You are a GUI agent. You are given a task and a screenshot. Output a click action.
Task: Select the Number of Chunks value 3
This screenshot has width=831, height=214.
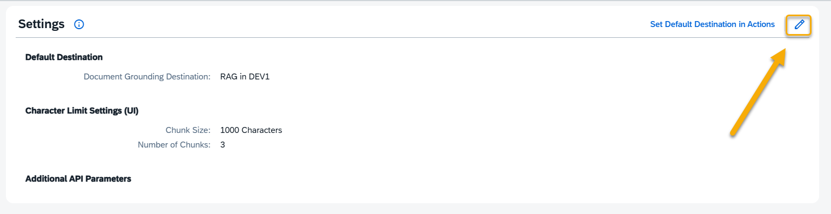coord(223,145)
